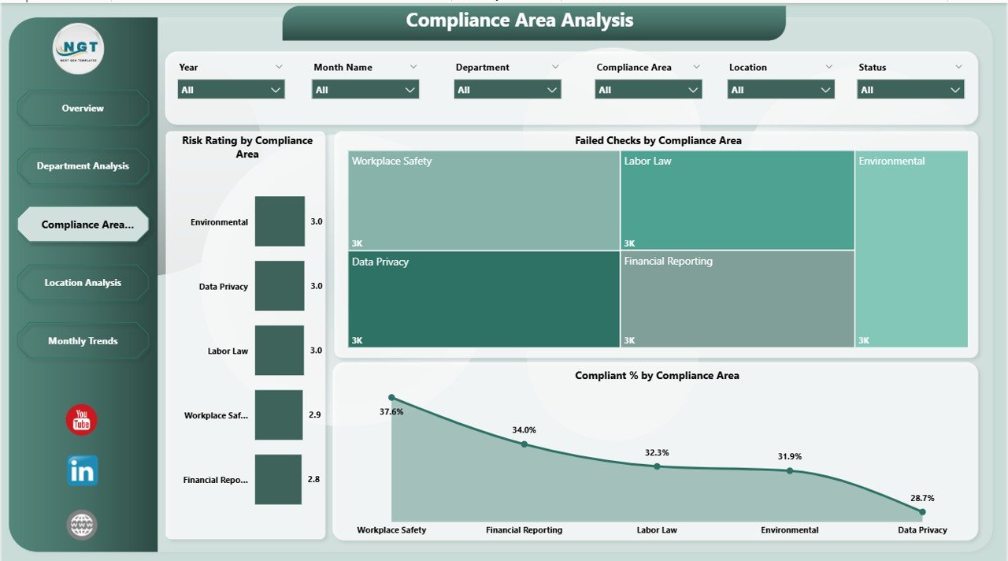This screenshot has width=1008, height=561.
Task: Select the Environmental risk rating bar
Action: [280, 221]
